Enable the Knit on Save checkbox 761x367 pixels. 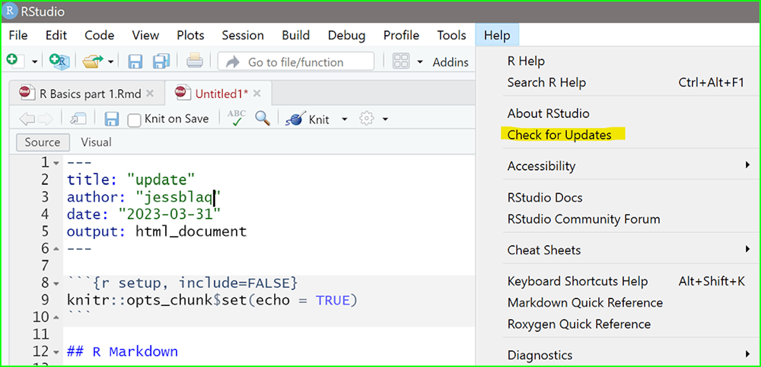[134, 120]
